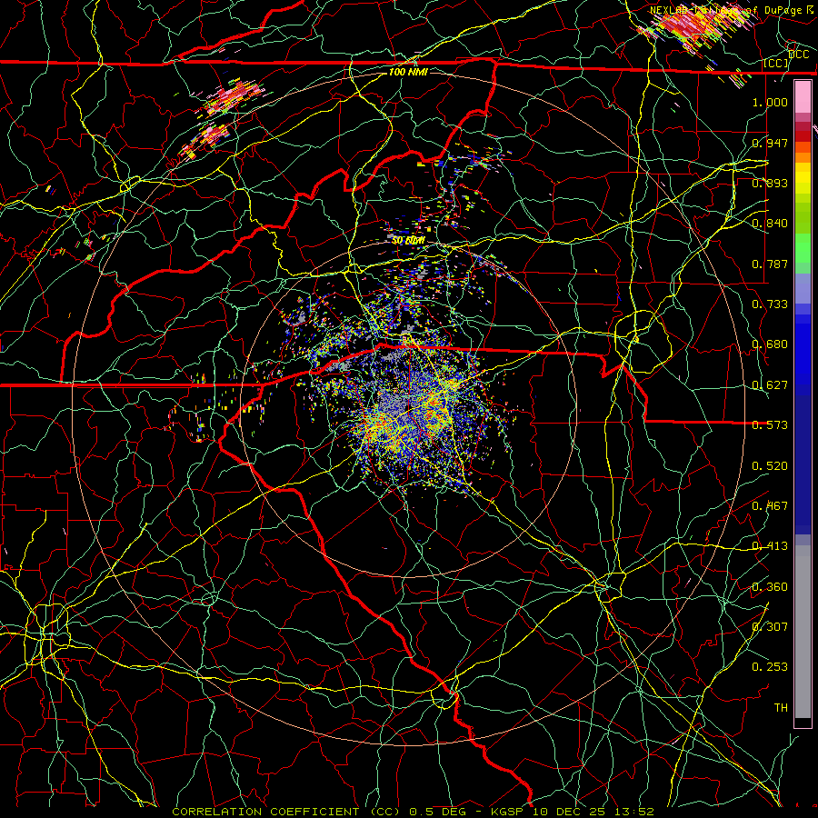Image resolution: width=818 pixels, height=818 pixels.
Task: Click the 0.680 legend value
Action: [x=770, y=344]
